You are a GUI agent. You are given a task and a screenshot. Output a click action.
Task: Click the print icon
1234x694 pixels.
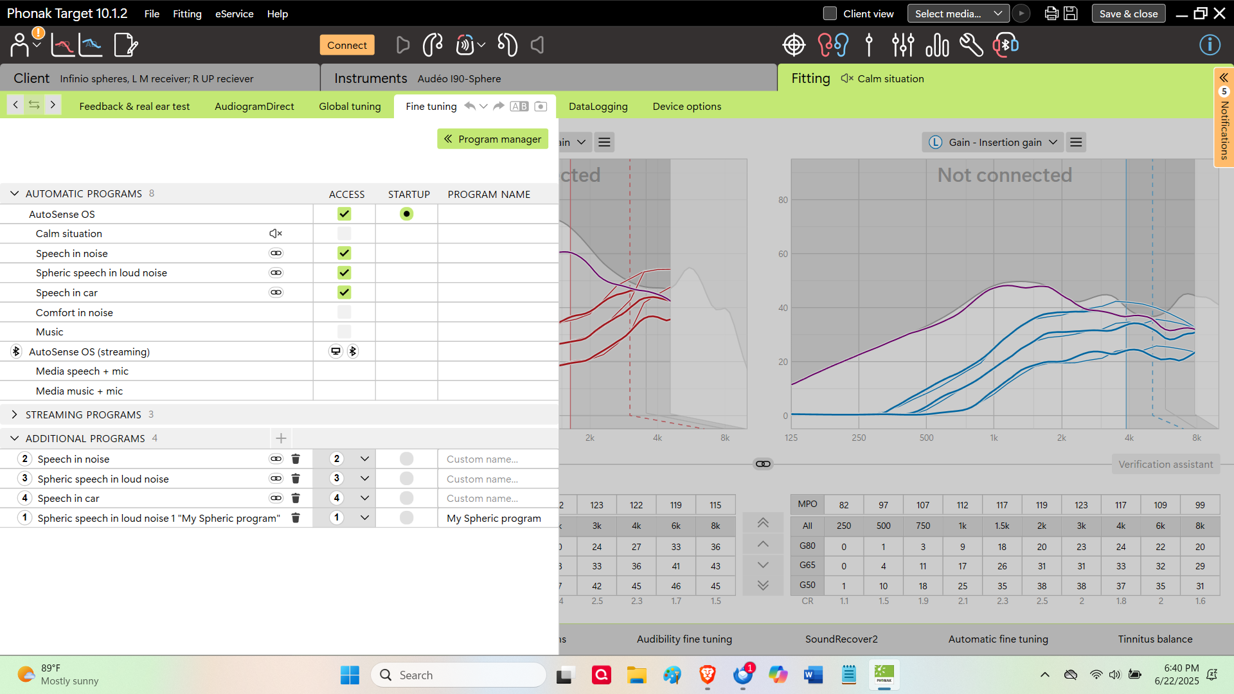1051,13
